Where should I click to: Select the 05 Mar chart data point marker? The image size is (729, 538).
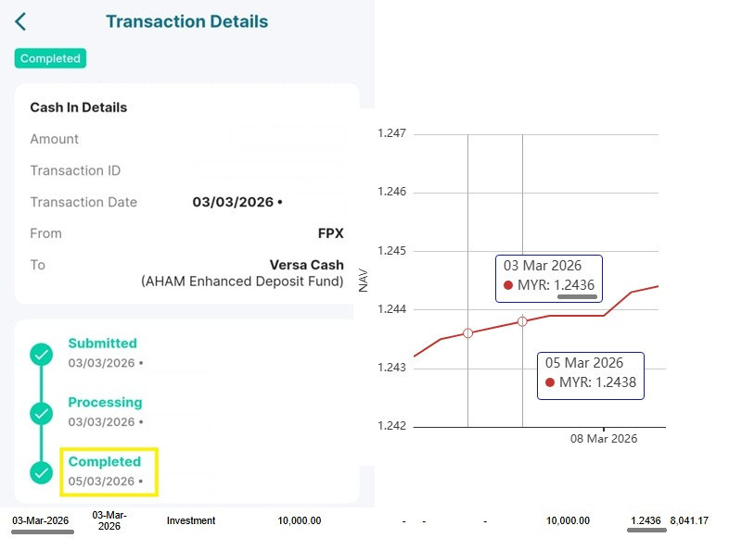[x=522, y=321]
